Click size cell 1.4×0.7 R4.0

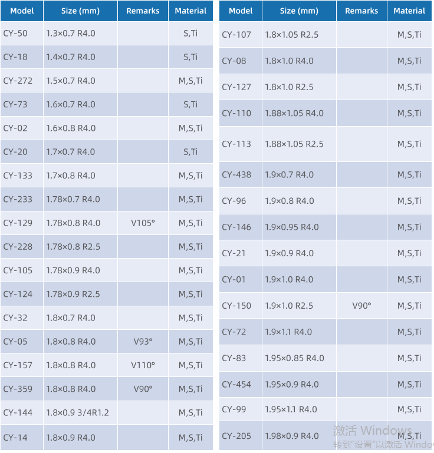click(70, 57)
